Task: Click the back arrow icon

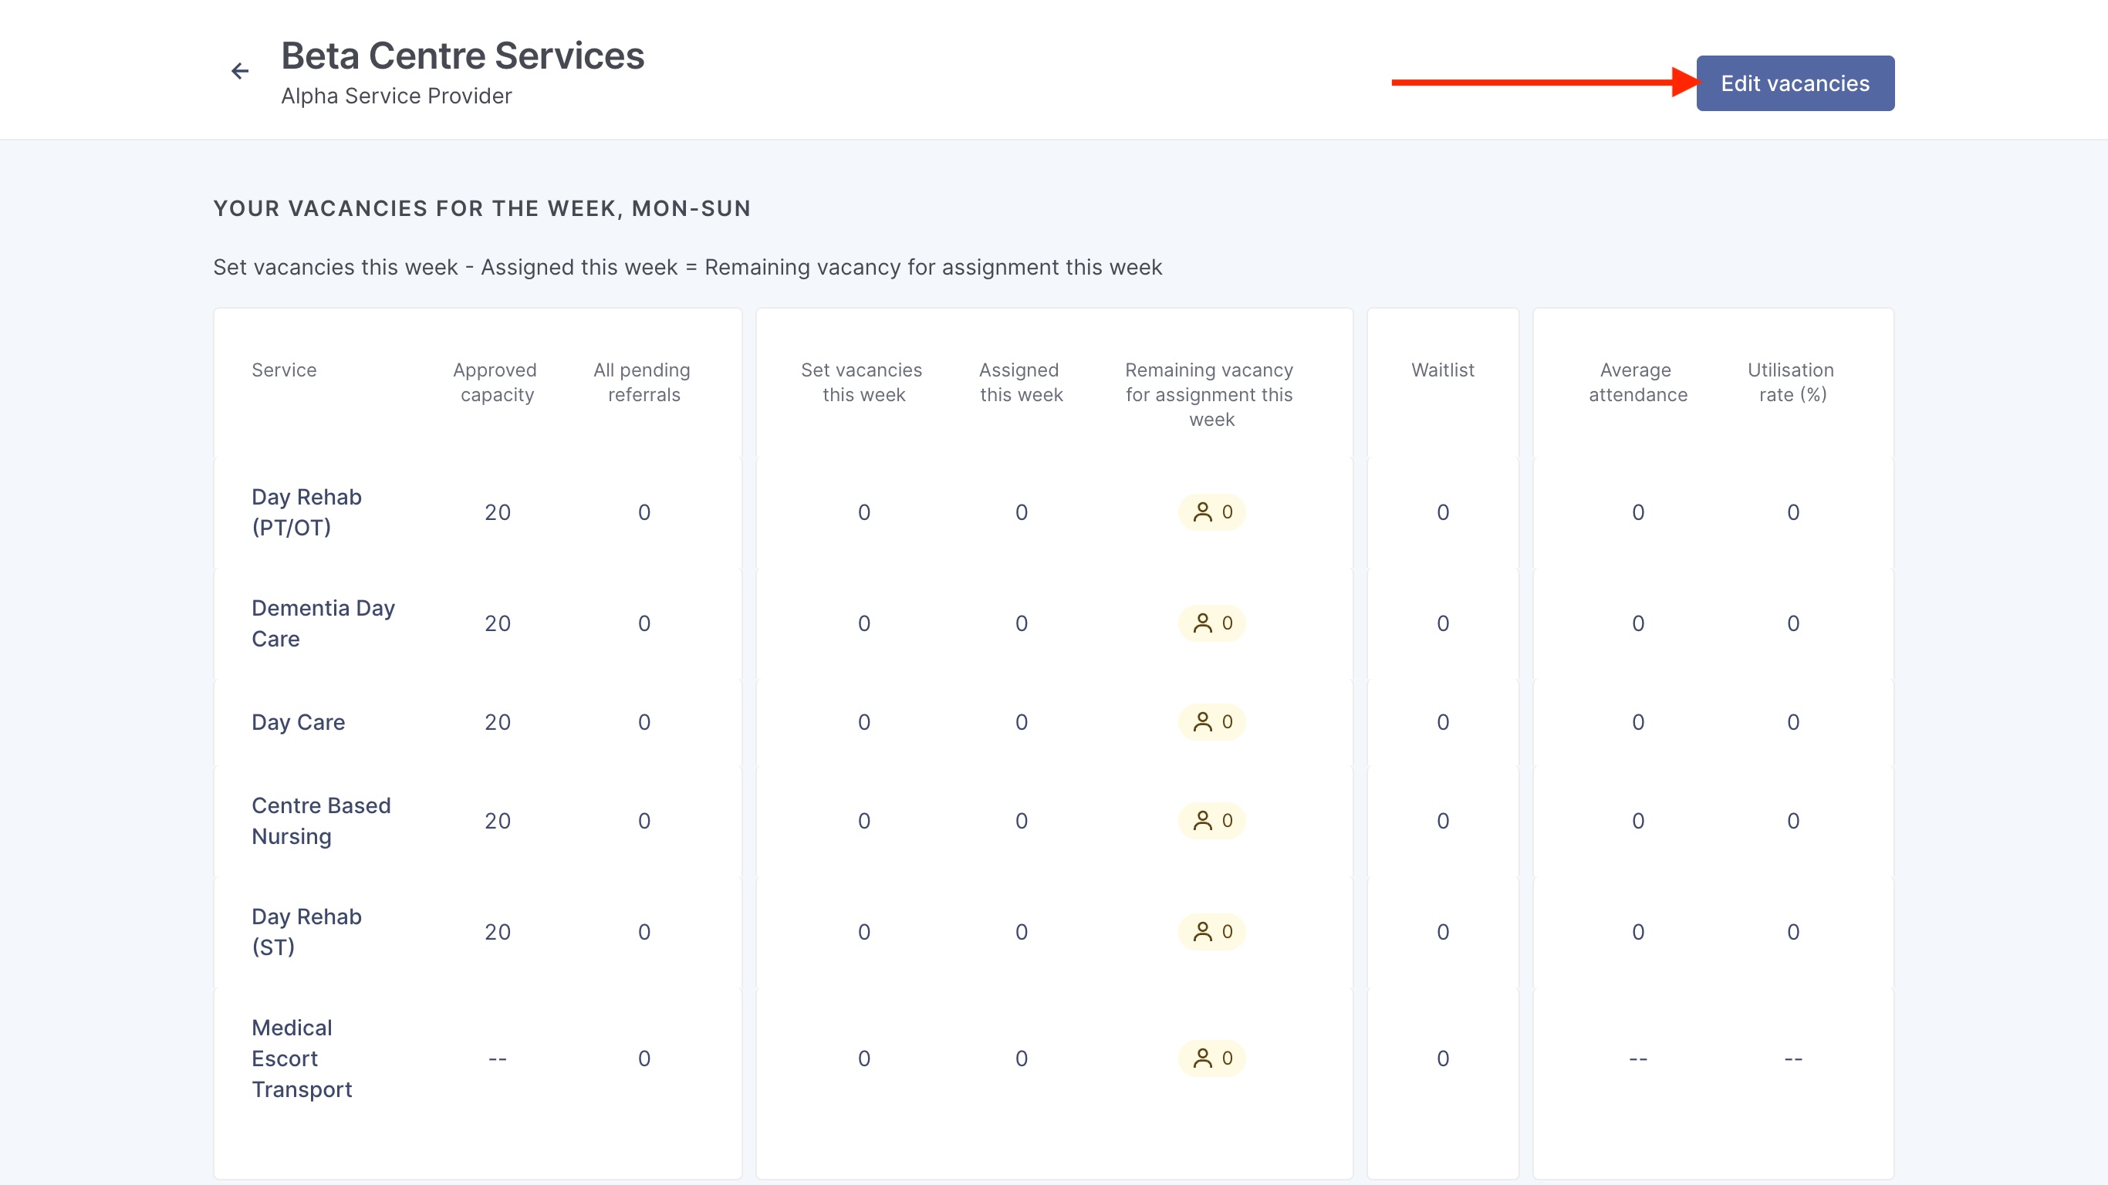Action: [240, 71]
